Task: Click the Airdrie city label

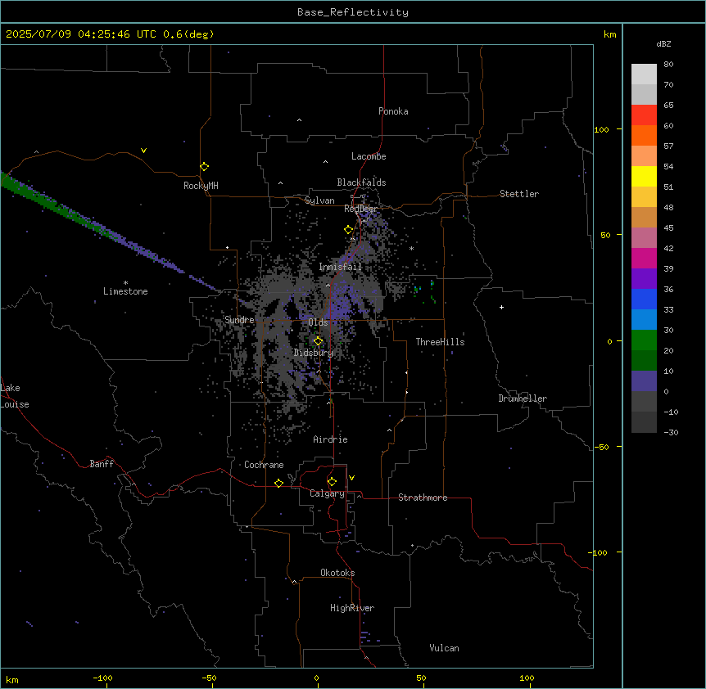Action: (x=330, y=439)
